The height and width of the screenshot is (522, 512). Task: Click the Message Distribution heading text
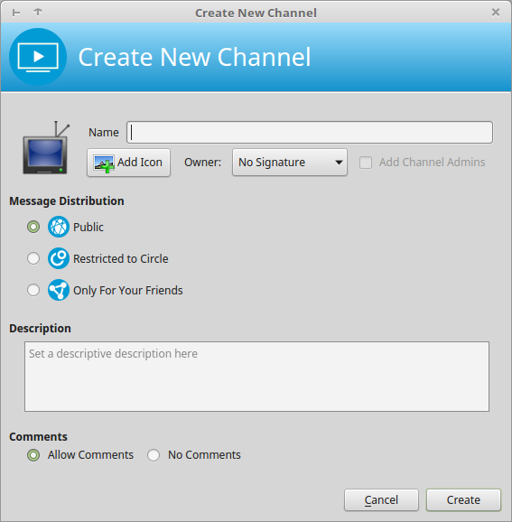click(x=67, y=201)
